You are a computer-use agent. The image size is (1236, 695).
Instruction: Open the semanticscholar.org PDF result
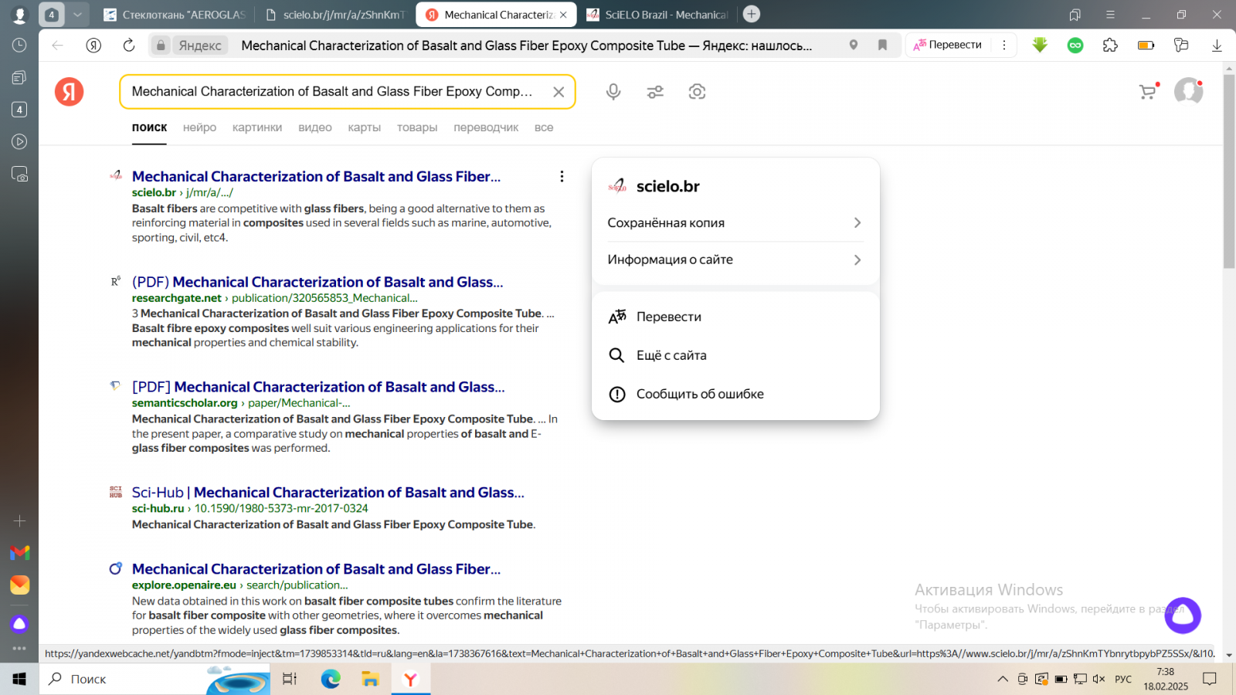click(318, 387)
